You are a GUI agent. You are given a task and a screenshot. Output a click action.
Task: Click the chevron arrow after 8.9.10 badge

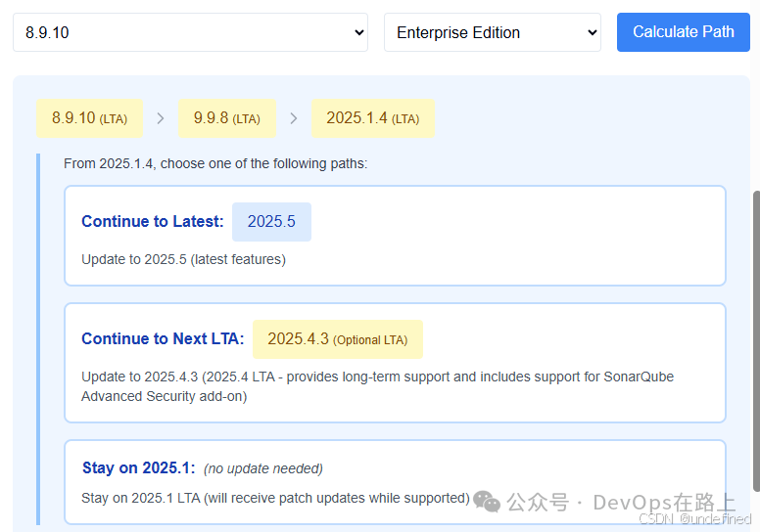[x=161, y=118]
